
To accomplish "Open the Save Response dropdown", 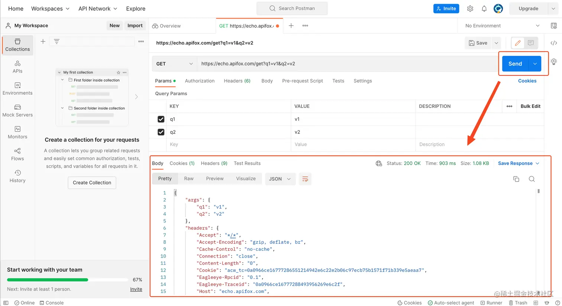I will coord(519,163).
